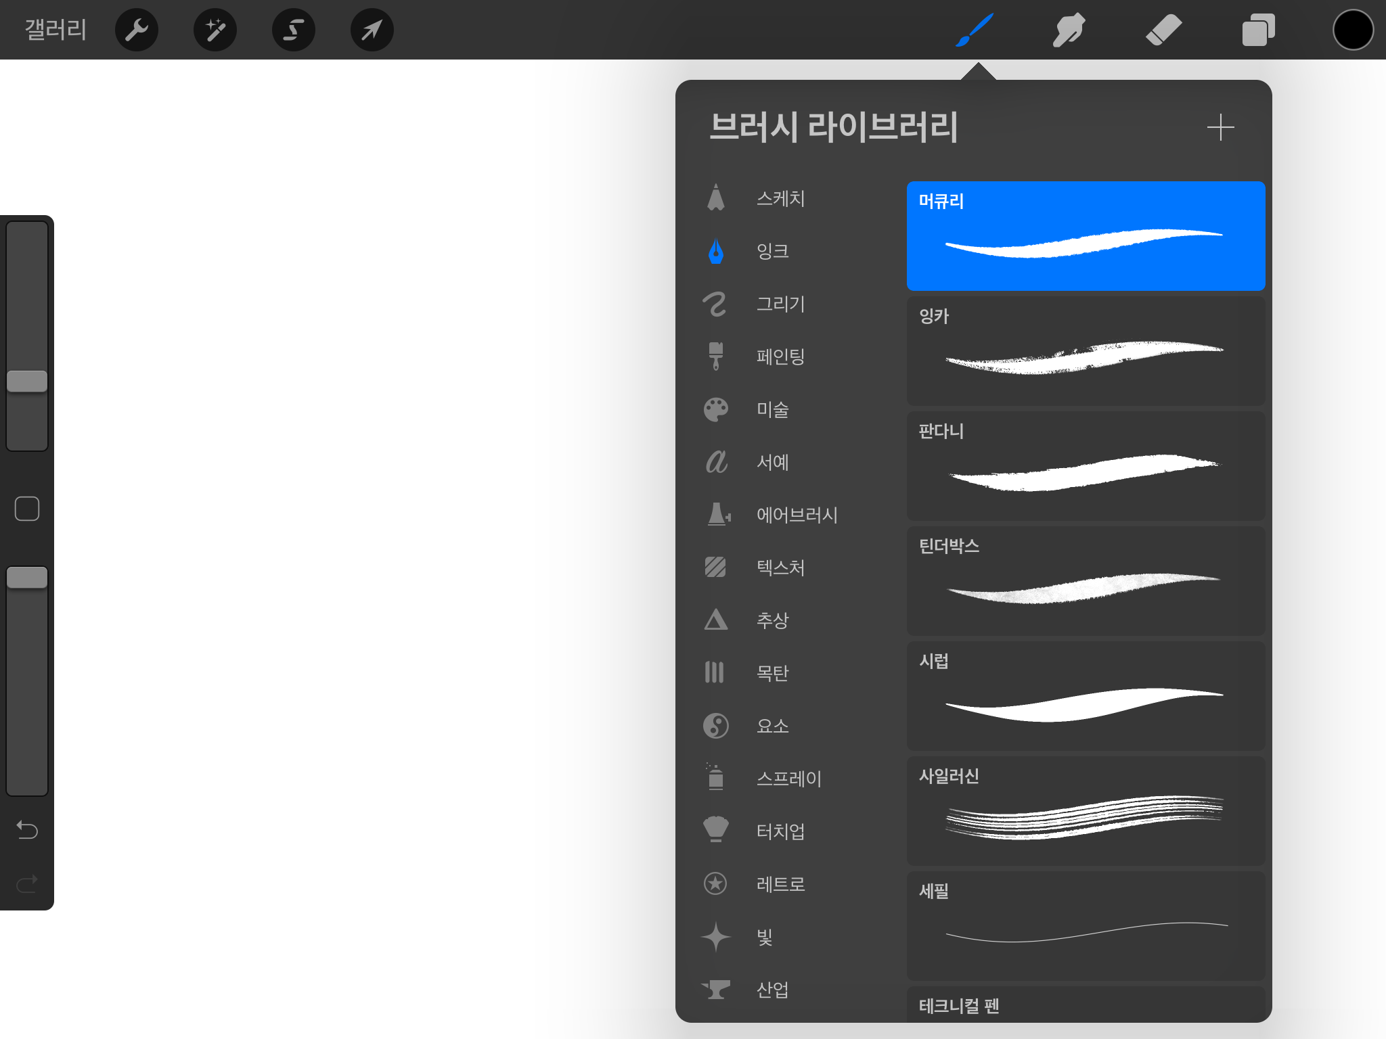Image resolution: width=1386 pixels, height=1039 pixels.
Task: Activate the Selection S tool
Action: (x=293, y=30)
